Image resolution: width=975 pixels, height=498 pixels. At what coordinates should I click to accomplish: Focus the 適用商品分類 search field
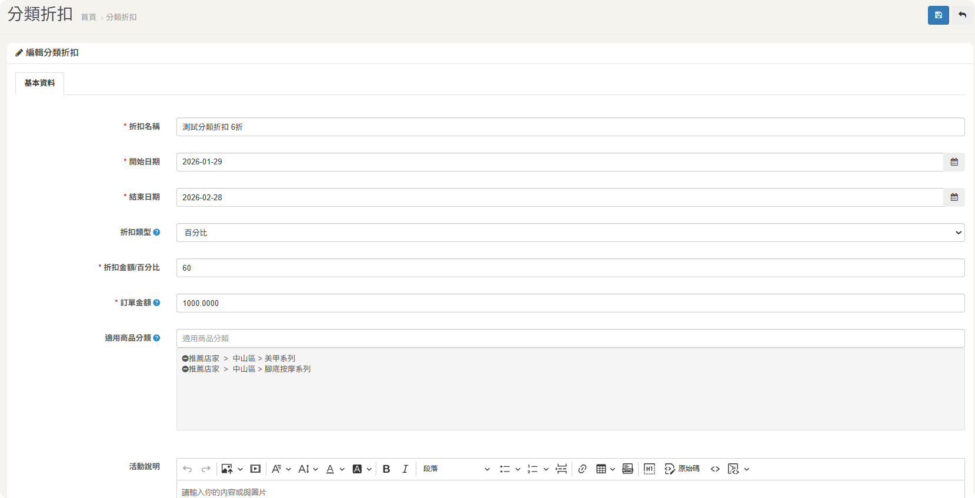[x=570, y=338]
